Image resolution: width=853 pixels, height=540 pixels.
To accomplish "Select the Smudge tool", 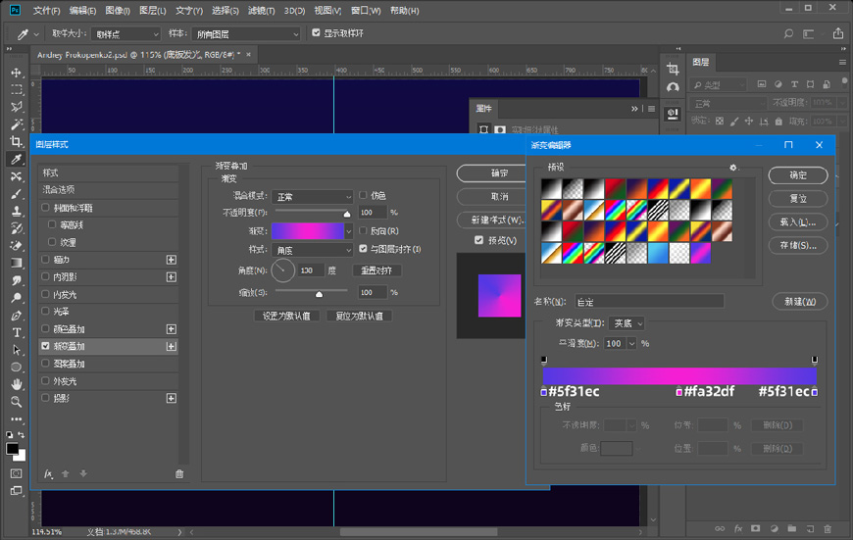I will [17, 280].
